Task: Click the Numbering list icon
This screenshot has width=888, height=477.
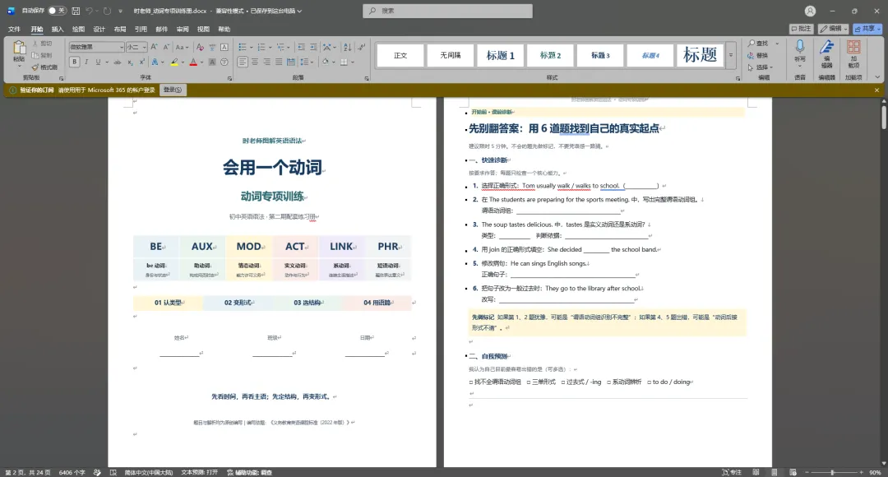Action: 261,47
